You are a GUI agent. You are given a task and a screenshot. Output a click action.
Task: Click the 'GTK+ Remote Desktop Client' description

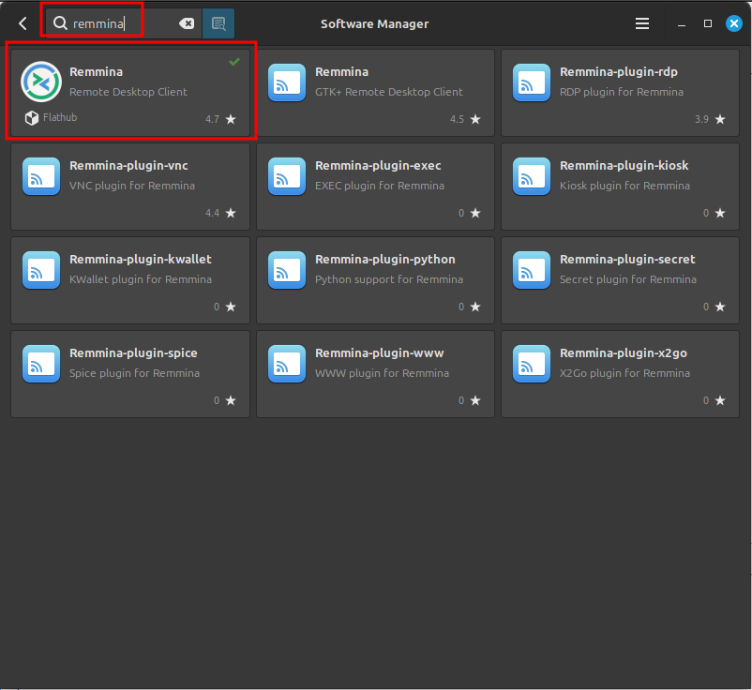pos(389,92)
